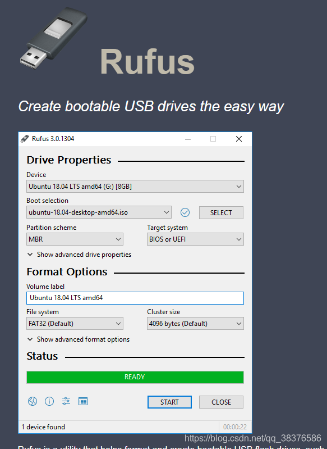
Task: Click the Drive Properties section heading
Action: point(69,160)
